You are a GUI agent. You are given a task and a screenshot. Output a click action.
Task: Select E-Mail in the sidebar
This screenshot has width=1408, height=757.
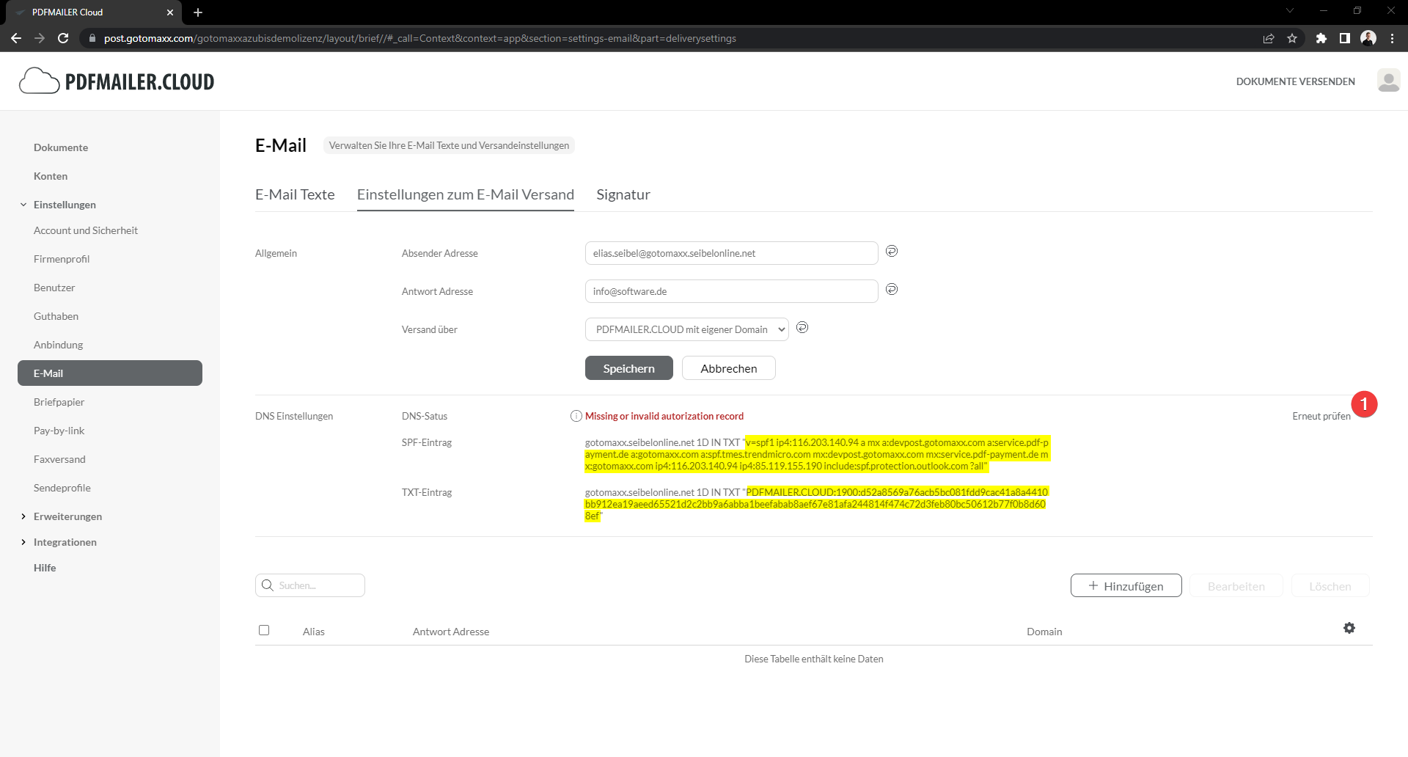coord(110,373)
